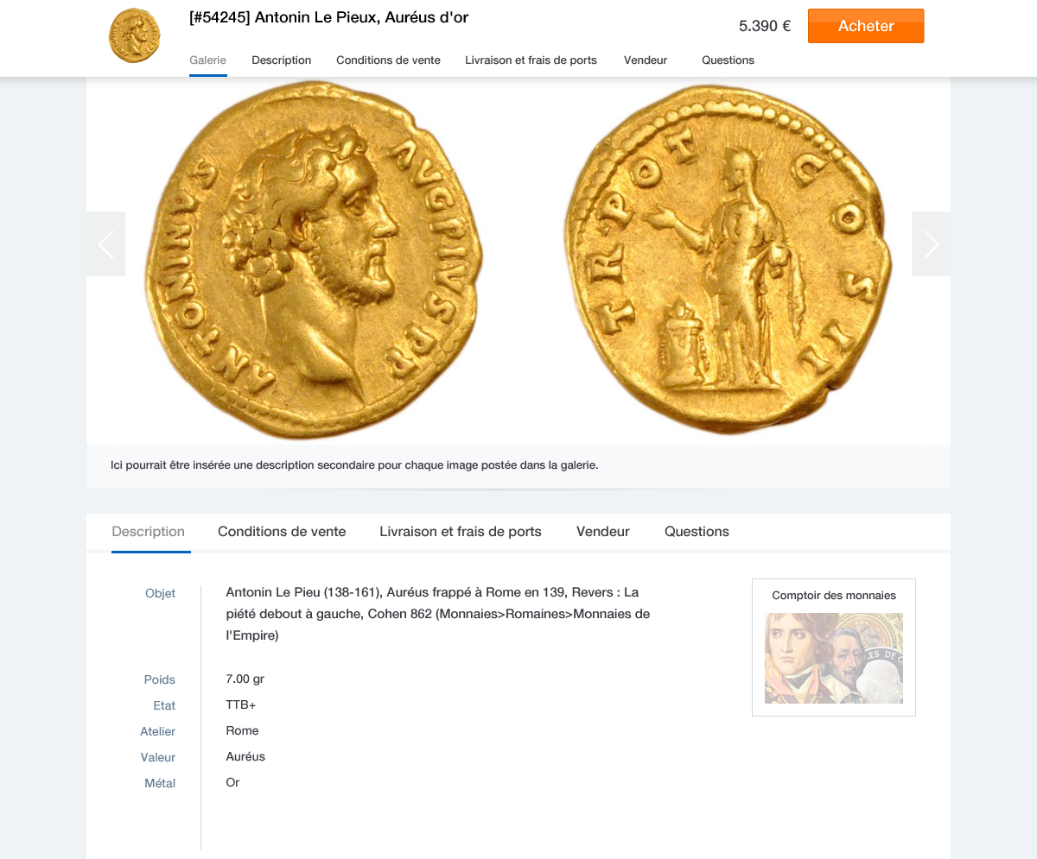The image size is (1037, 859).
Task: Go to the next gallery image
Action: pos(931,243)
